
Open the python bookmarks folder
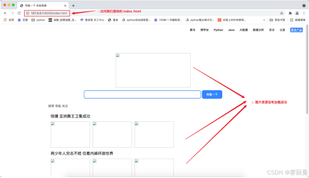(38, 20)
